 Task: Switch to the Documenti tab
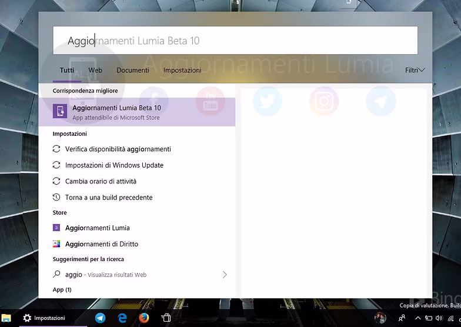click(x=133, y=71)
